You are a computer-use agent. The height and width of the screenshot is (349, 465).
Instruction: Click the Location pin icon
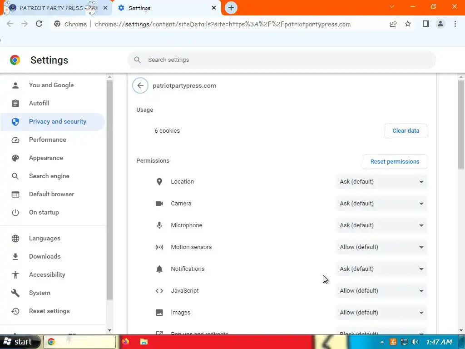[159, 182]
